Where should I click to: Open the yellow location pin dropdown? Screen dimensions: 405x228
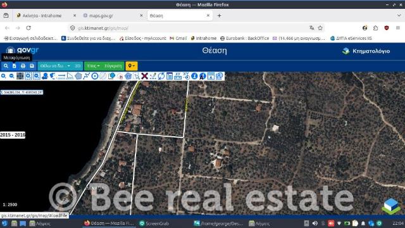pyautogui.click(x=132, y=66)
